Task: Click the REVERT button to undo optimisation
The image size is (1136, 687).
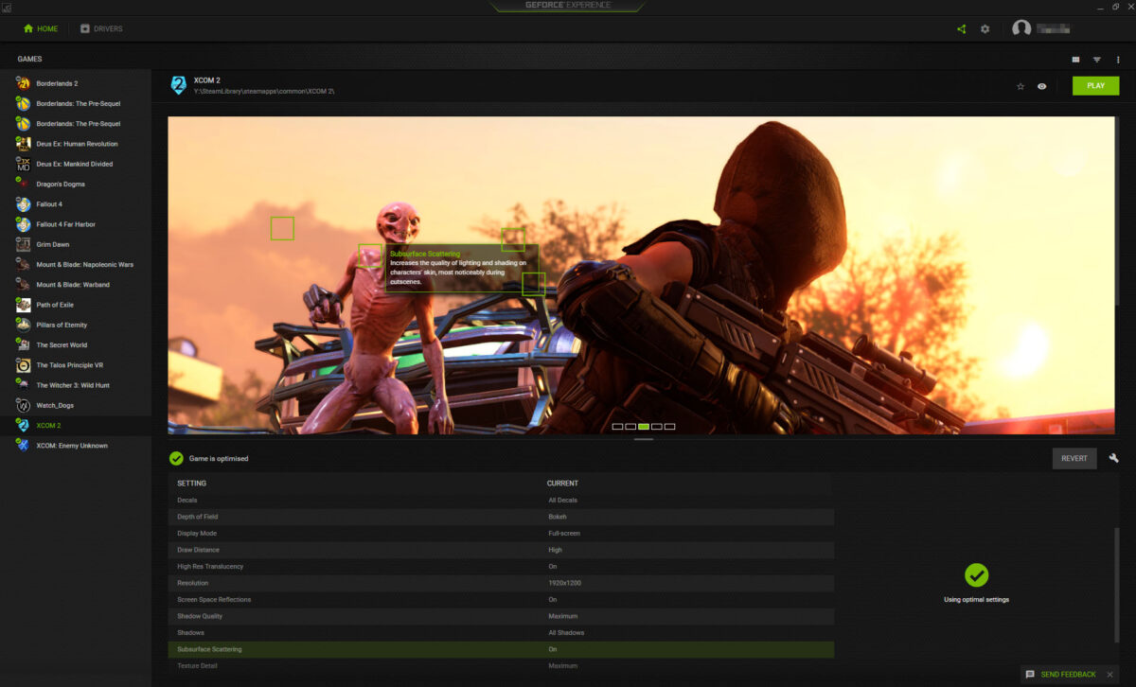Action: coord(1074,458)
